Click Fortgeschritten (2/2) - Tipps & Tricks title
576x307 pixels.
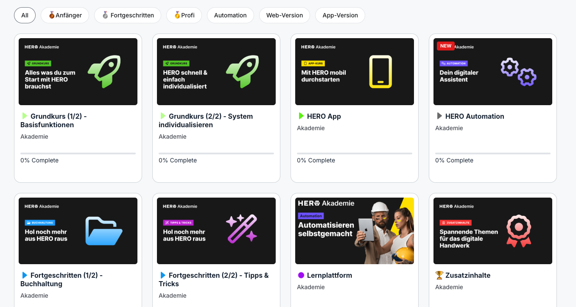pos(214,279)
